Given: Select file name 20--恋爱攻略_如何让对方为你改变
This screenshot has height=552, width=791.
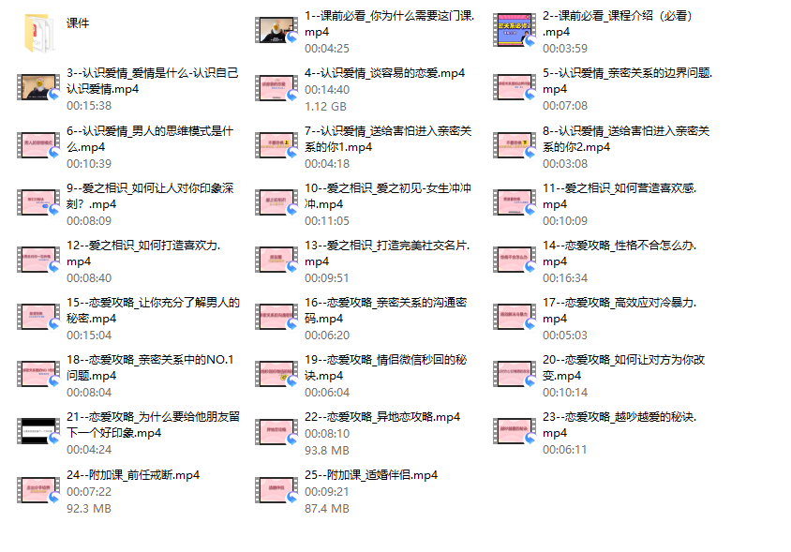Looking at the screenshot, I should (x=623, y=367).
